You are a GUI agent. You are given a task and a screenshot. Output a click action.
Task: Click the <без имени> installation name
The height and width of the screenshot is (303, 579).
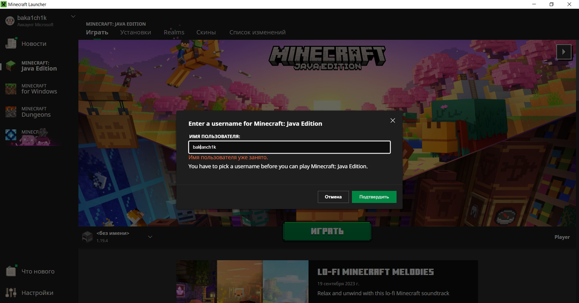pyautogui.click(x=112, y=233)
